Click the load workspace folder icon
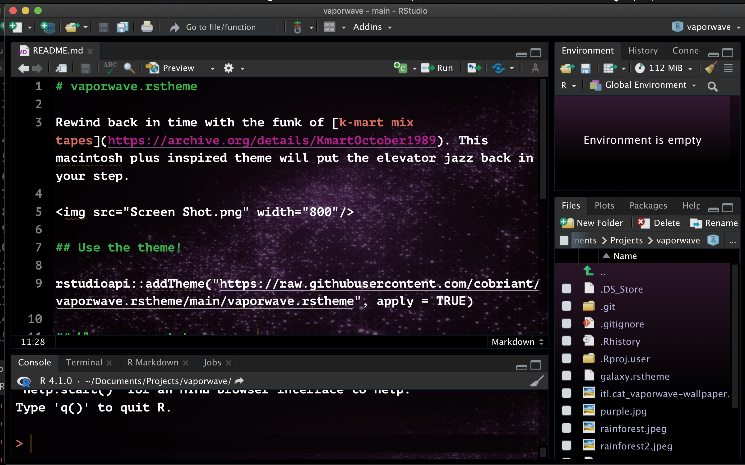The height and width of the screenshot is (465, 745). (x=567, y=68)
